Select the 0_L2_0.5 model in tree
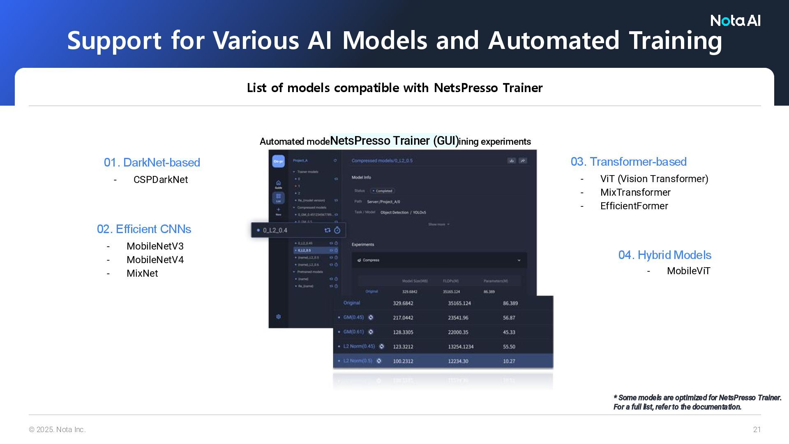 tap(305, 250)
